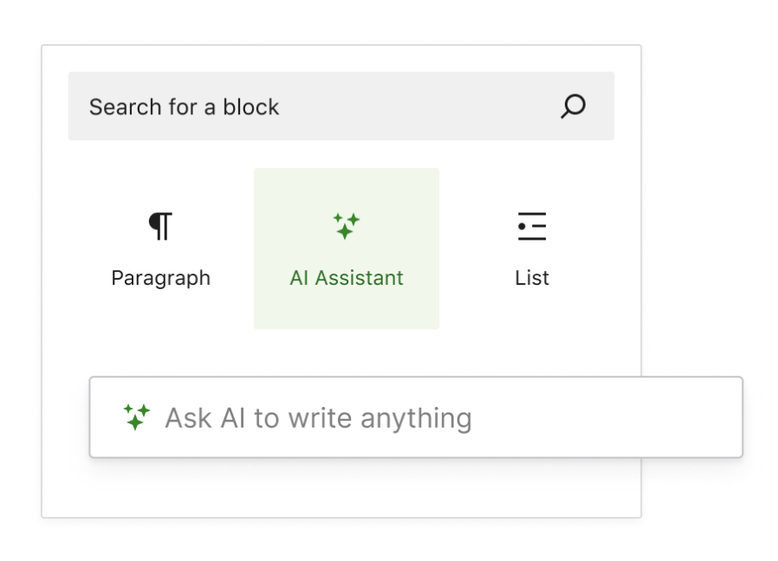Click the light green area under AI Assistant text

(x=347, y=310)
